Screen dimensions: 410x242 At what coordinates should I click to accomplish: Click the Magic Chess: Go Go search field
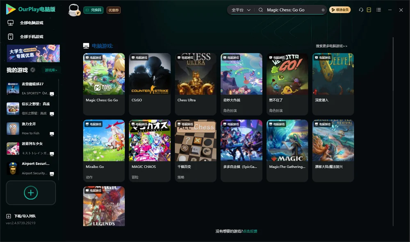(293, 10)
